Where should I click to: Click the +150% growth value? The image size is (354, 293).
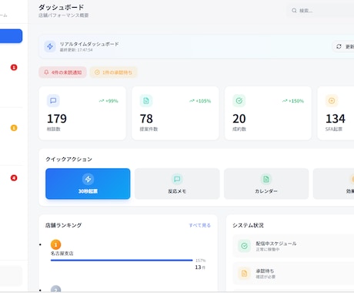296,101
